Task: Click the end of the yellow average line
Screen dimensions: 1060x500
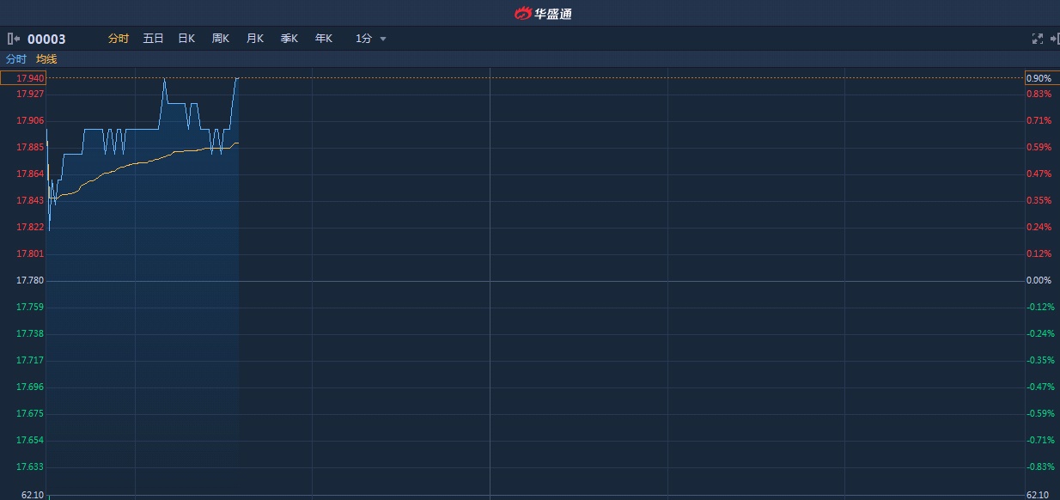Action: pos(238,143)
